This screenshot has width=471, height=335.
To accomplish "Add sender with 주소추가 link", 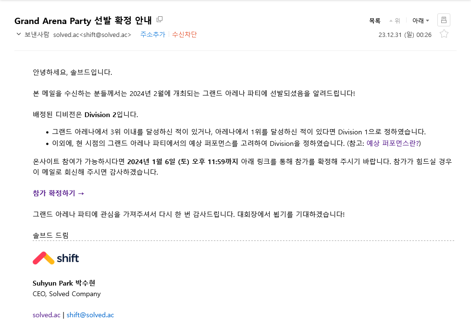I will coord(153,35).
